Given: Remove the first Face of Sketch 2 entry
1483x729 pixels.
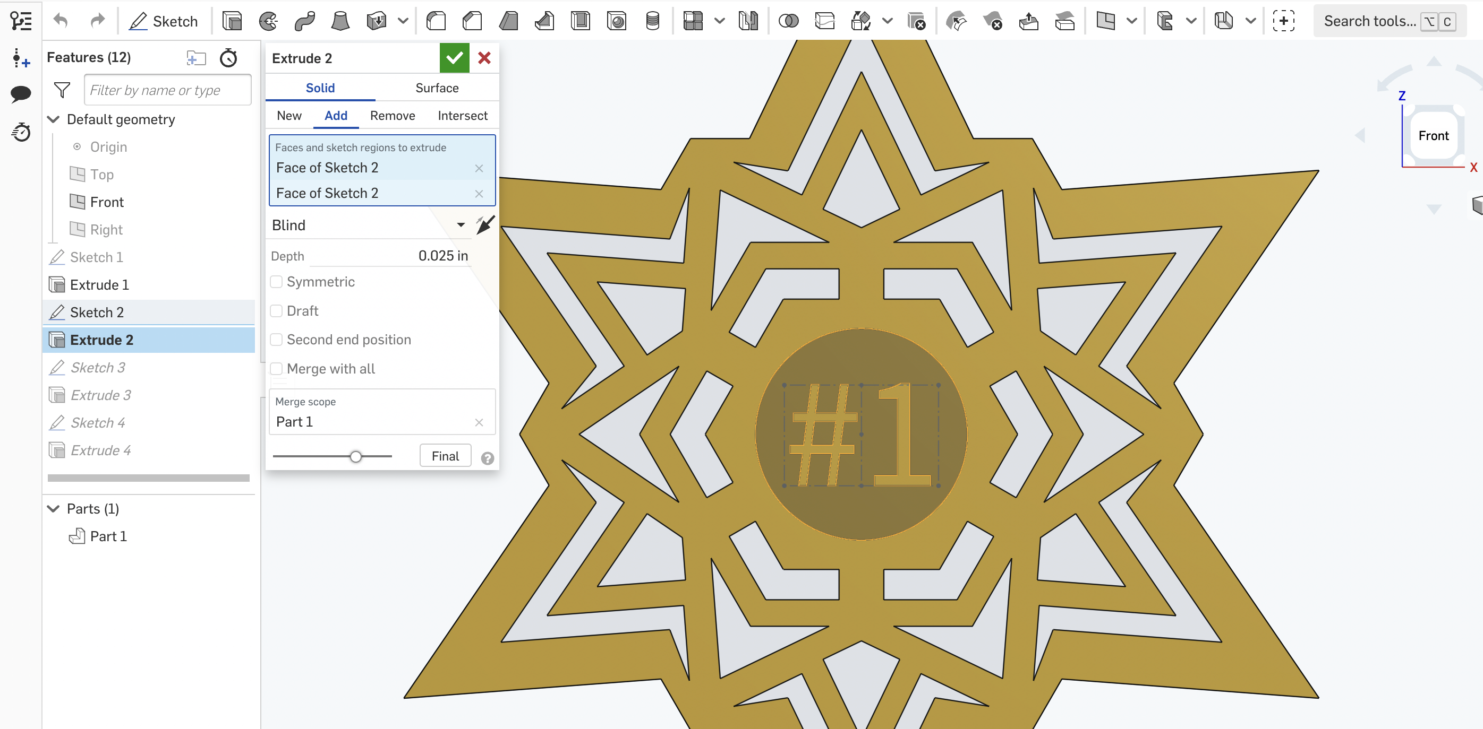Looking at the screenshot, I should pos(479,168).
